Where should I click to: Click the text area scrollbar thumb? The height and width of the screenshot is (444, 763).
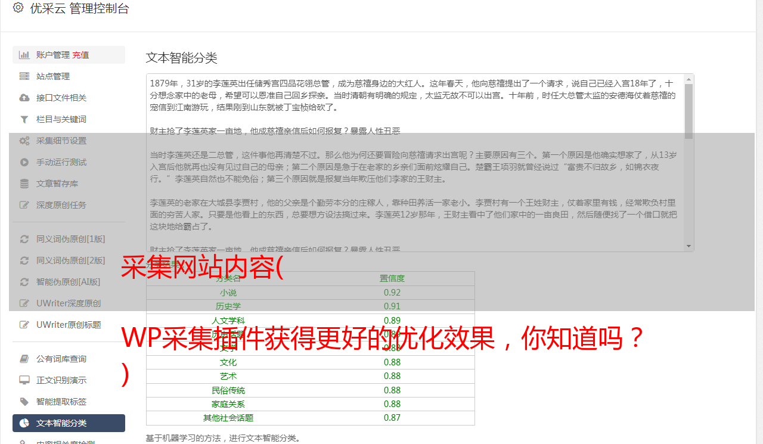689,111
